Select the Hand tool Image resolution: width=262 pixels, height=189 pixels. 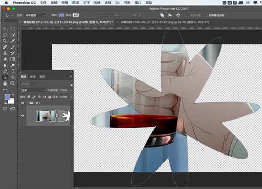tap(5, 84)
